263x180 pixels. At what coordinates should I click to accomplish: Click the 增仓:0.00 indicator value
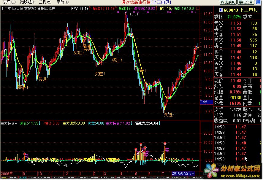point(52,124)
